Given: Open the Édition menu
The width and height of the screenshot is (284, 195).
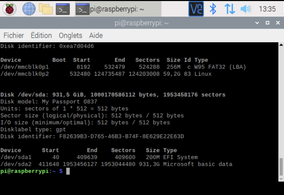Looking at the screenshot, I should pyautogui.click(x=41, y=35).
